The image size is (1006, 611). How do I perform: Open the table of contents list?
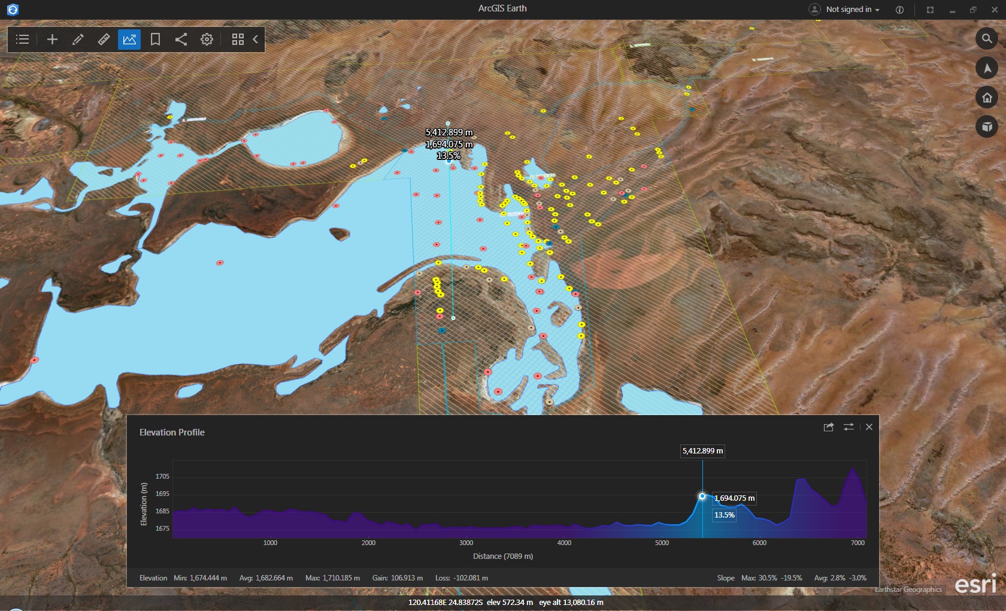click(x=23, y=40)
